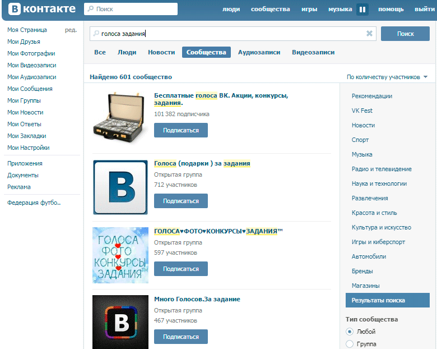Viewport: 437px width, 349px height.
Task: Open Мои Сообщения in left menu
Action: click(x=30, y=89)
